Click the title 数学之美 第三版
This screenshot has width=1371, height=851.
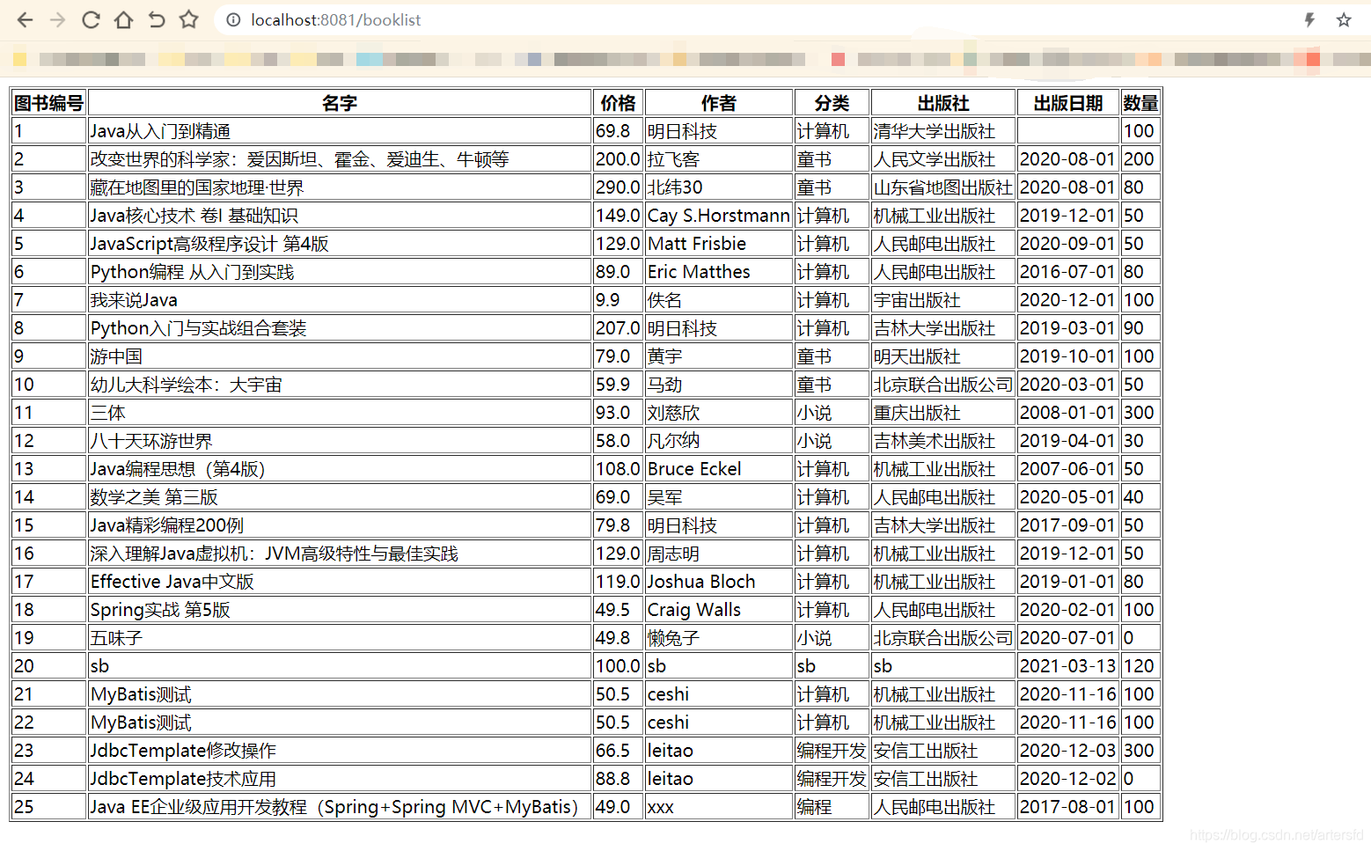(x=154, y=497)
